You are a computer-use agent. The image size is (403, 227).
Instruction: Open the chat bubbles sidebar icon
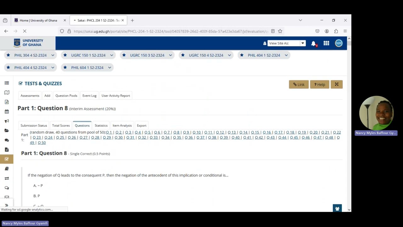tap(7, 140)
